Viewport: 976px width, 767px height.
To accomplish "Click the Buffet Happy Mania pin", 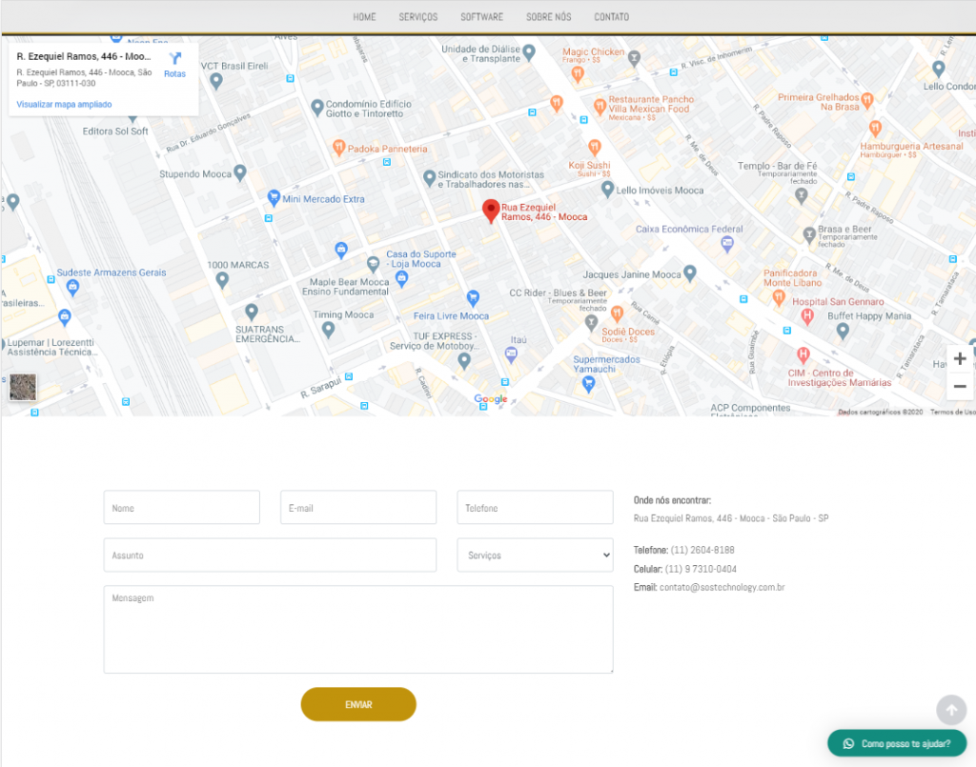I will click(x=843, y=331).
